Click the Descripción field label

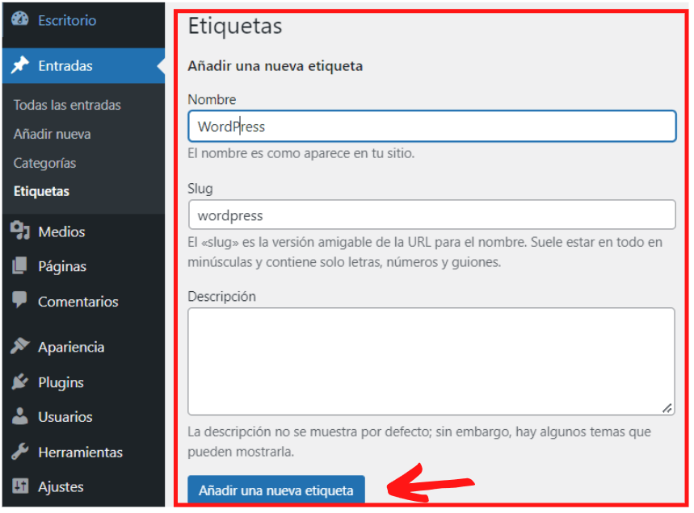tap(221, 296)
